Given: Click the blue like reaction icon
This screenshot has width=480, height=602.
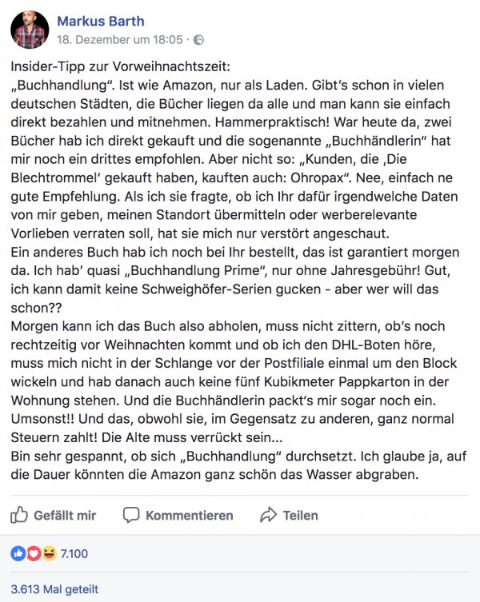Looking at the screenshot, I should 17,553.
